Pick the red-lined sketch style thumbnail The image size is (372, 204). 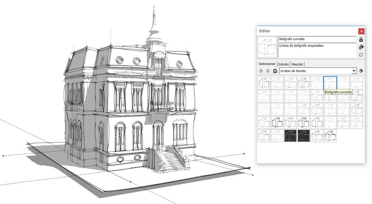[277, 96]
